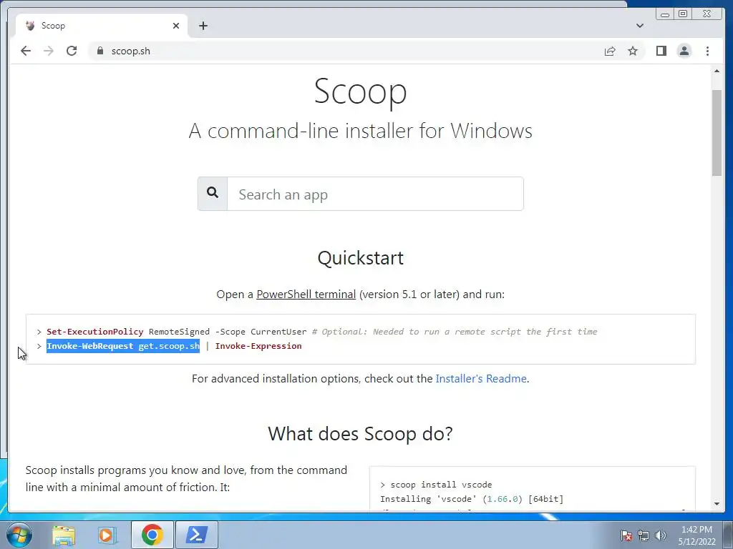Restore down the Chrome window
733x549 pixels.
(x=683, y=14)
